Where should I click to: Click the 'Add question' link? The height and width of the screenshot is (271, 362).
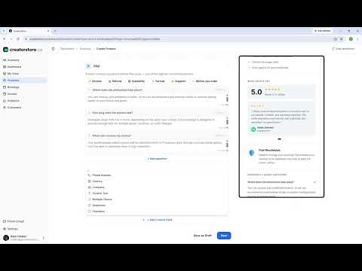tap(157, 159)
